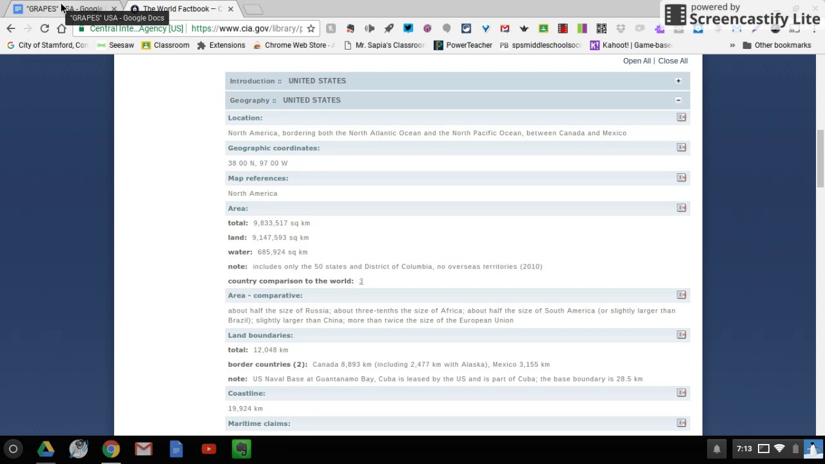Open field listing icon for Location row
Viewport: 825px width, 464px height.
click(681, 117)
